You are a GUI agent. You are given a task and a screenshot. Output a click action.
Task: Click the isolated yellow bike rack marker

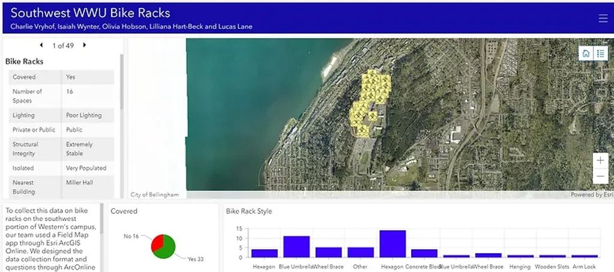click(372, 116)
